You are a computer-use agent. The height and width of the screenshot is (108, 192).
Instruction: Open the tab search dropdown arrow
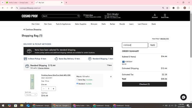coord(3,3)
